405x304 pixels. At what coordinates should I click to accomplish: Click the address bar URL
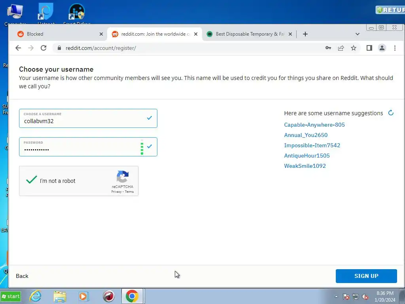[x=101, y=48]
